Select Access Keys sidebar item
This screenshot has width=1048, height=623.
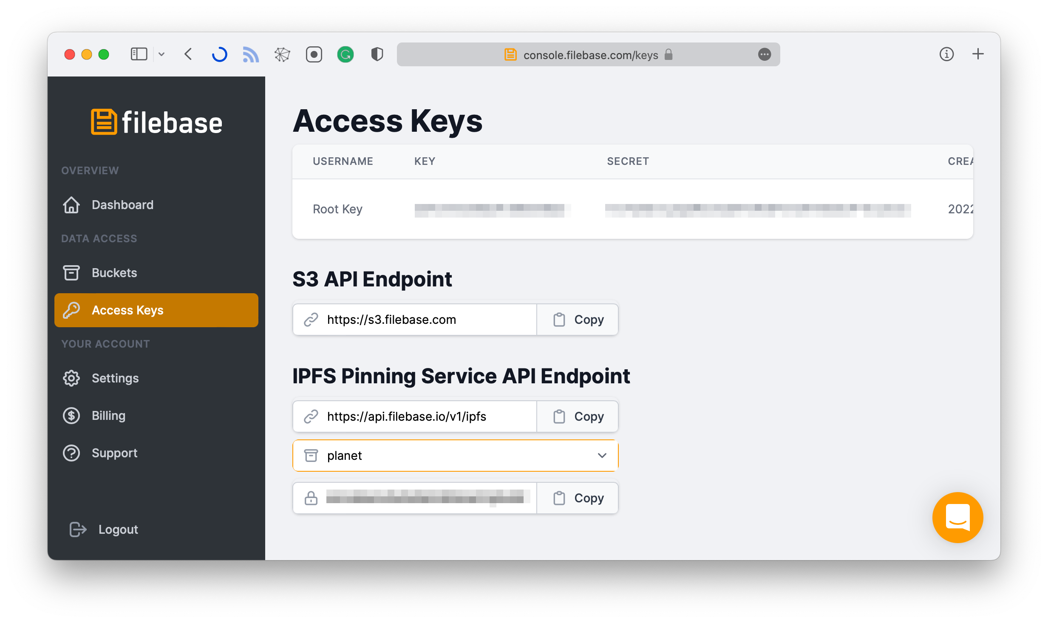(156, 310)
